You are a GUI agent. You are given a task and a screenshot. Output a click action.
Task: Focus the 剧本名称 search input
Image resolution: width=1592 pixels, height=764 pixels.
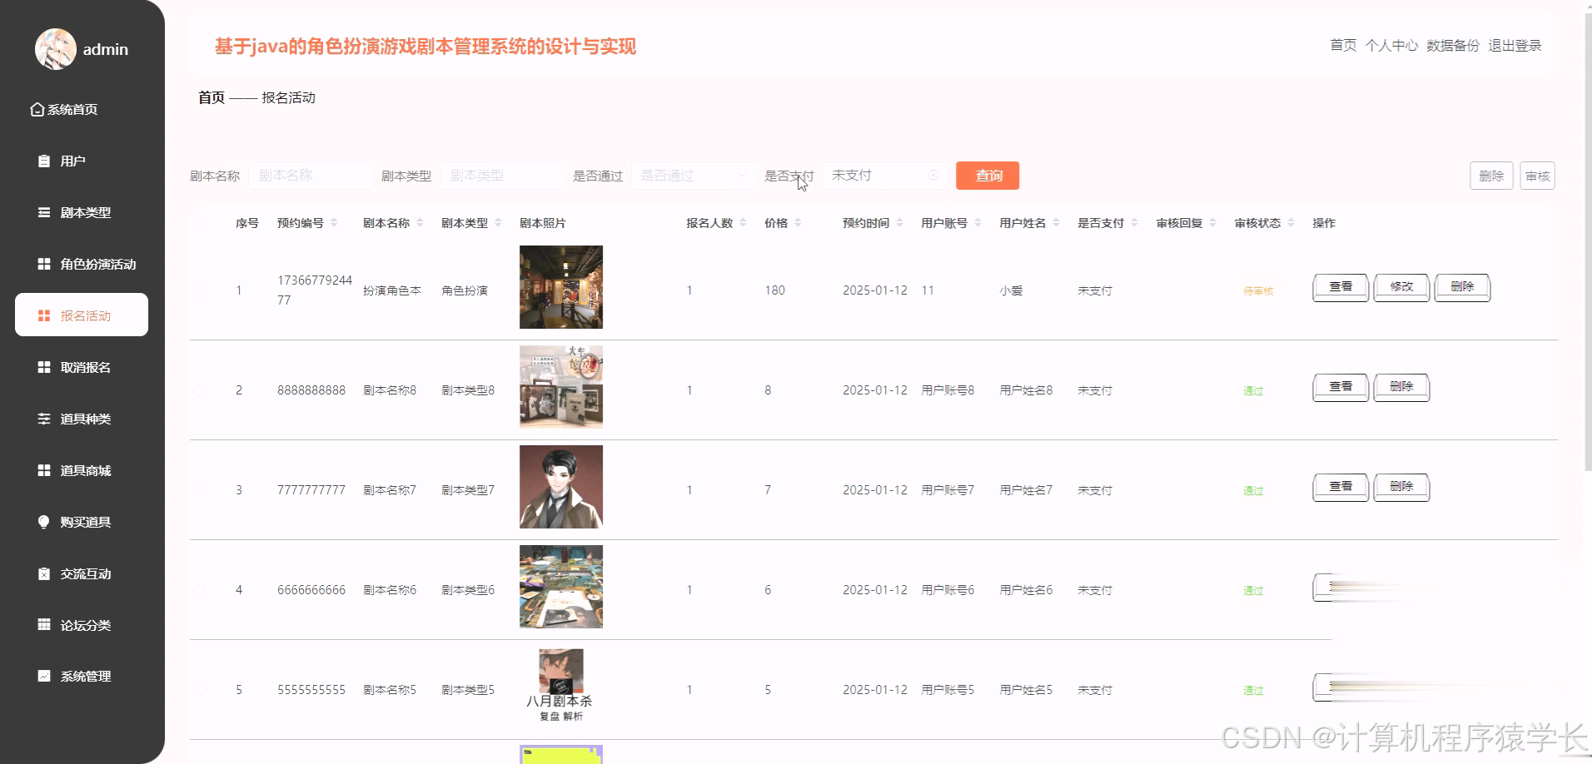(311, 176)
